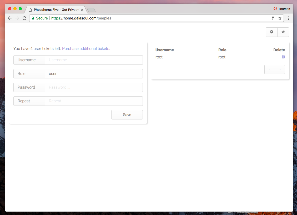Open a new browser tab

click(x=91, y=10)
